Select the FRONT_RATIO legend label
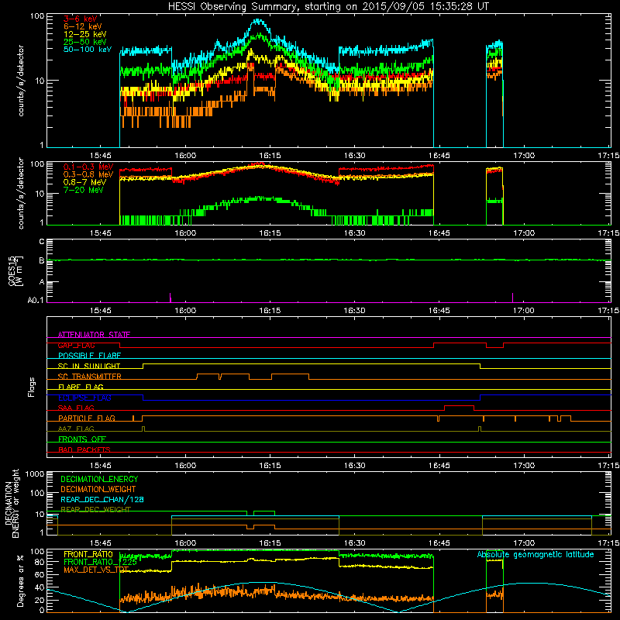Screen dimensions: 620x620 pyautogui.click(x=88, y=554)
